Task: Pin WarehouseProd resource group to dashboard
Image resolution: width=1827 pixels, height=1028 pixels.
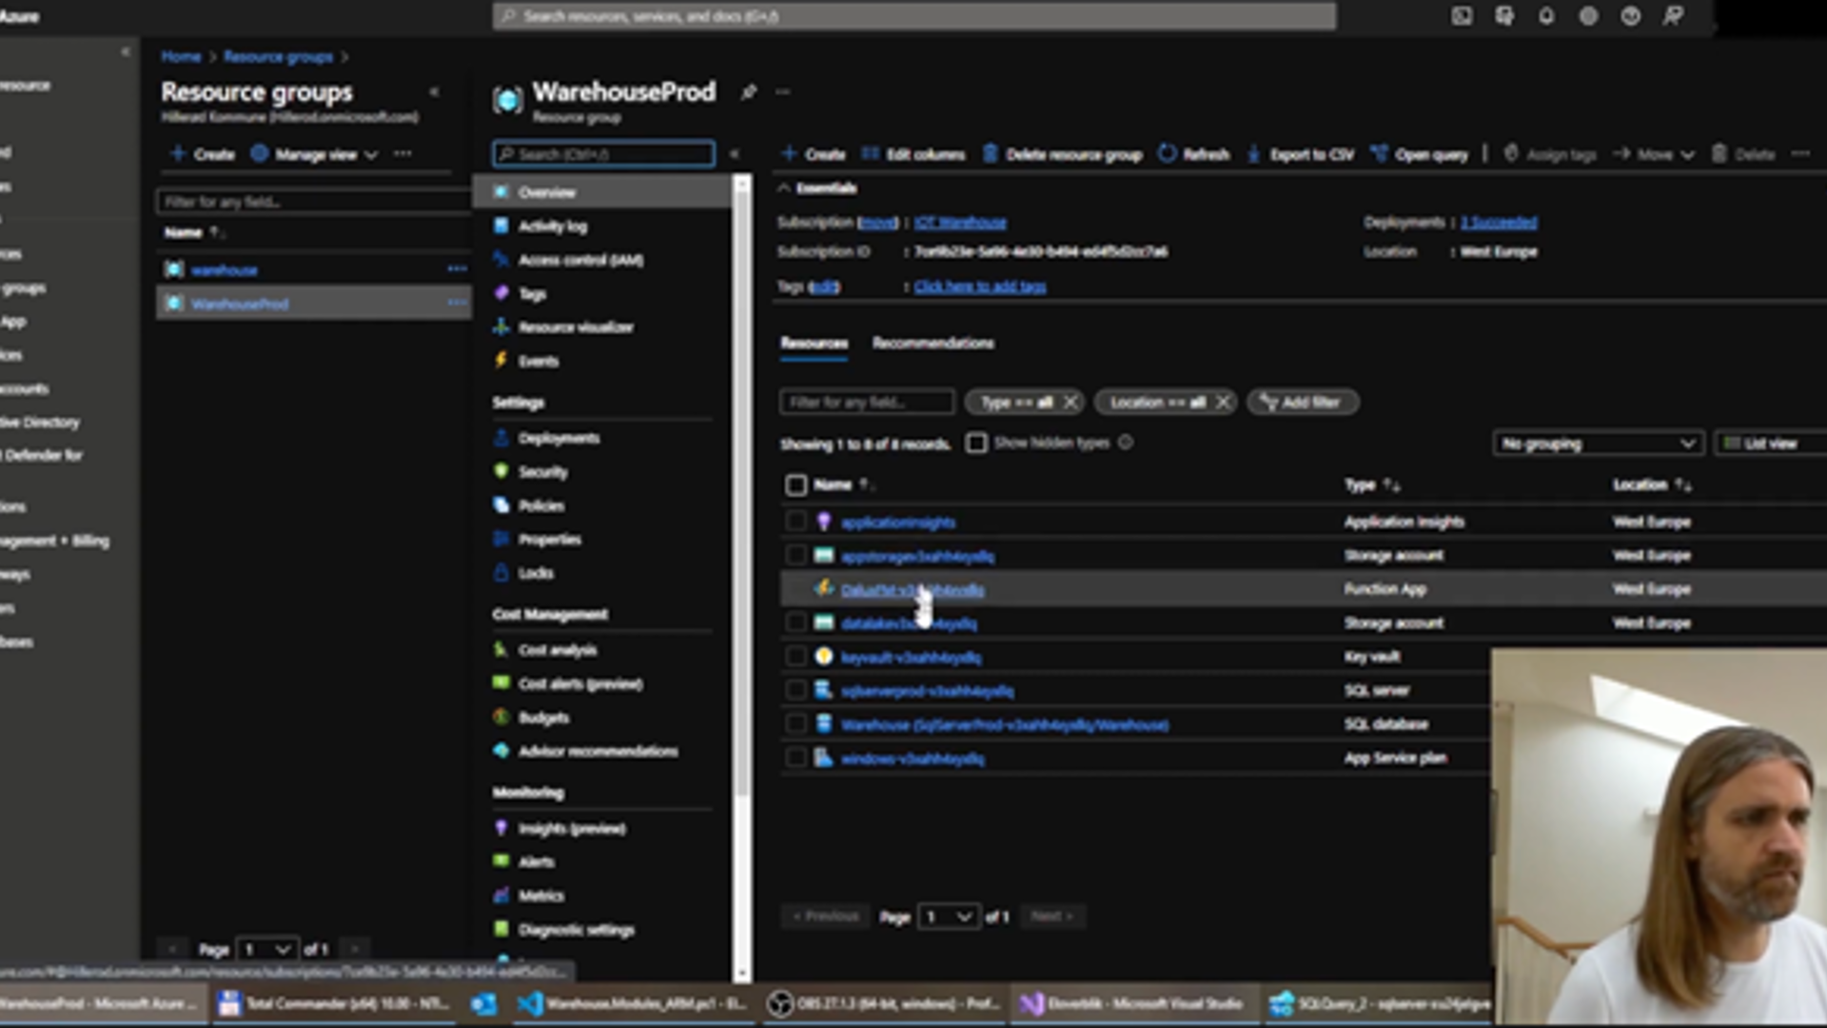Action: point(749,92)
